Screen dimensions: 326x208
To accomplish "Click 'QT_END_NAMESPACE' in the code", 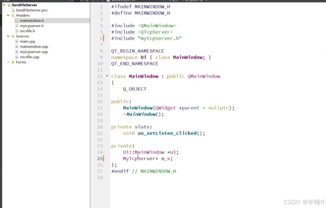I will pyautogui.click(x=135, y=64).
